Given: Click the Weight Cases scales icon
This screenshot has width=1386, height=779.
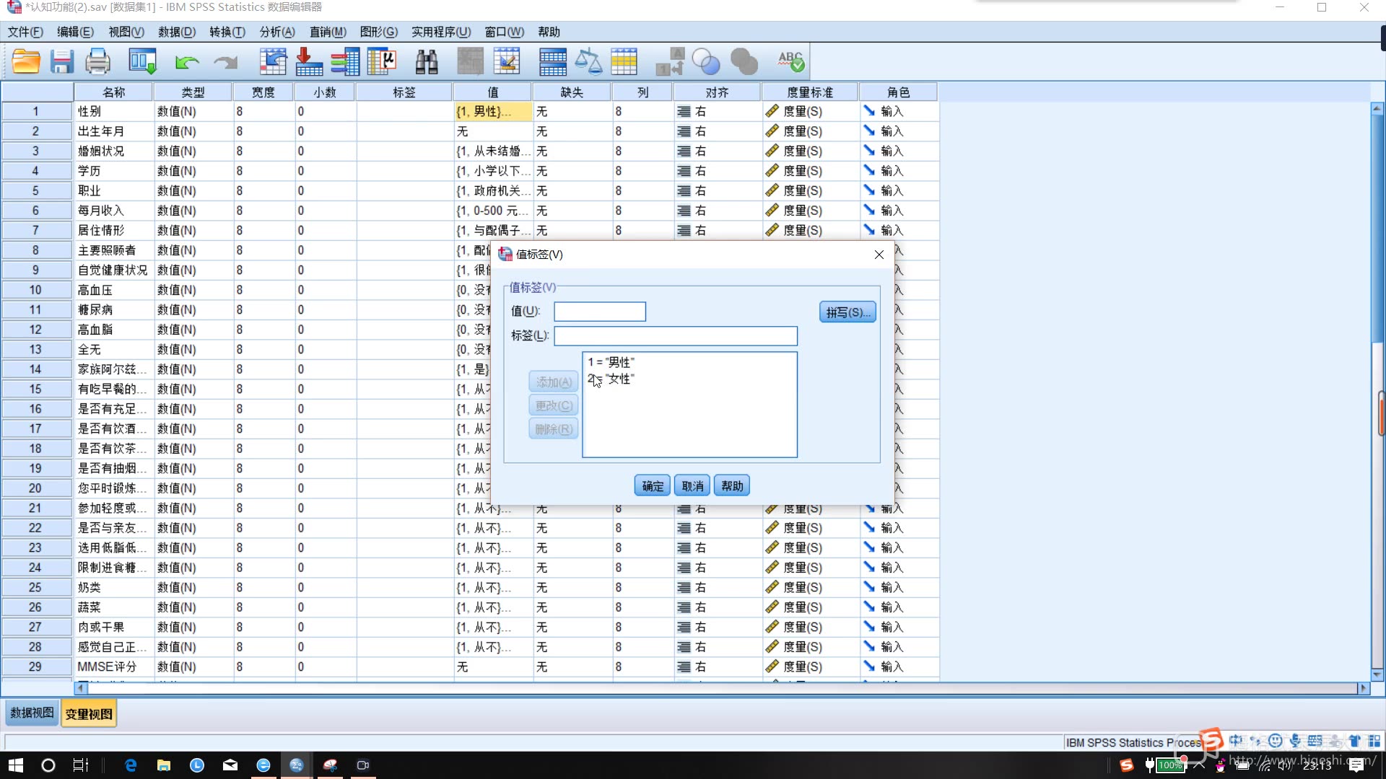Looking at the screenshot, I should tap(588, 62).
